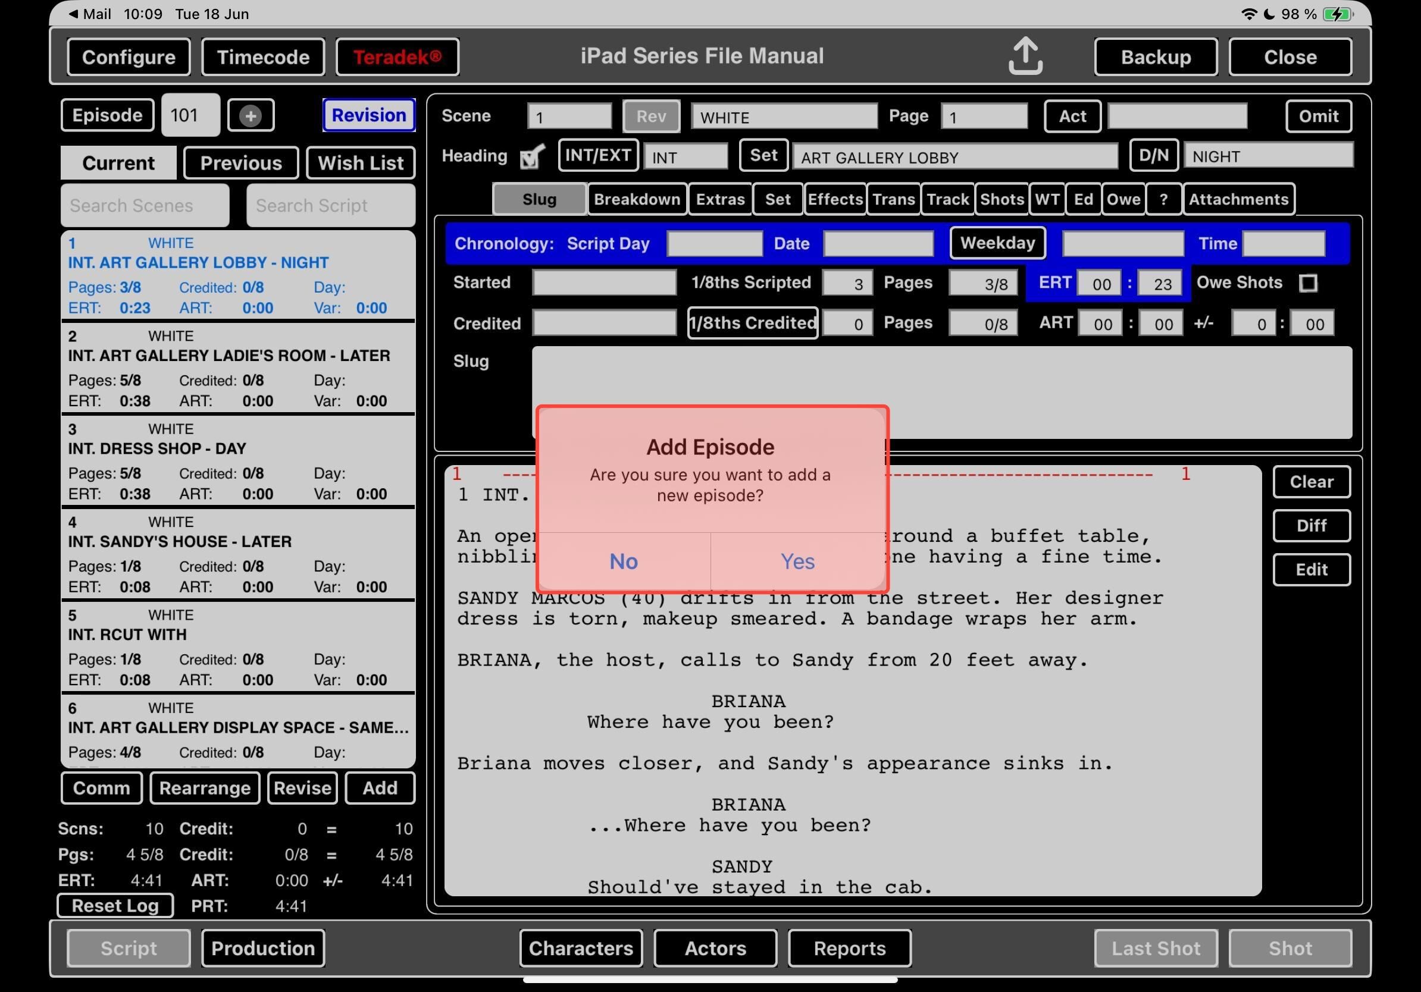1421x992 pixels.
Task: Open the Weekday picker
Action: pos(997,243)
